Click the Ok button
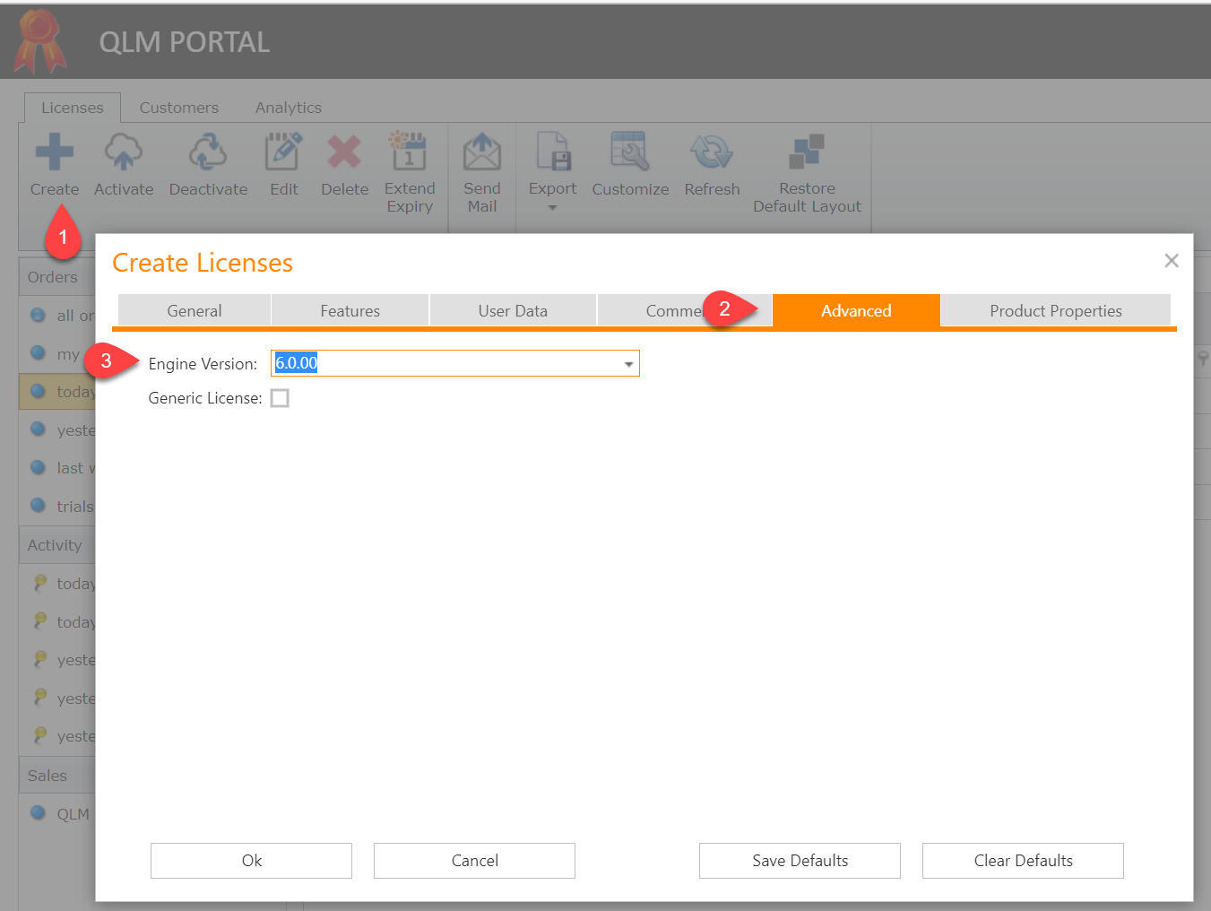Screen dimensions: 1211x911 click(x=250, y=860)
